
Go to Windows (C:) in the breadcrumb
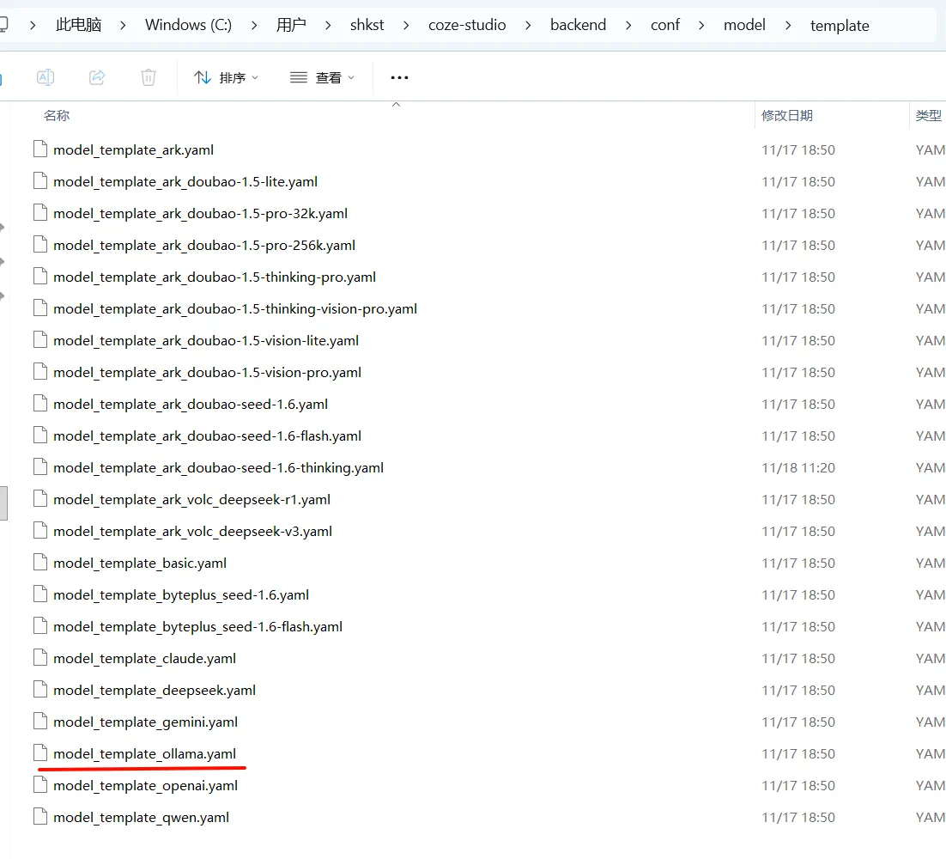pos(188,25)
